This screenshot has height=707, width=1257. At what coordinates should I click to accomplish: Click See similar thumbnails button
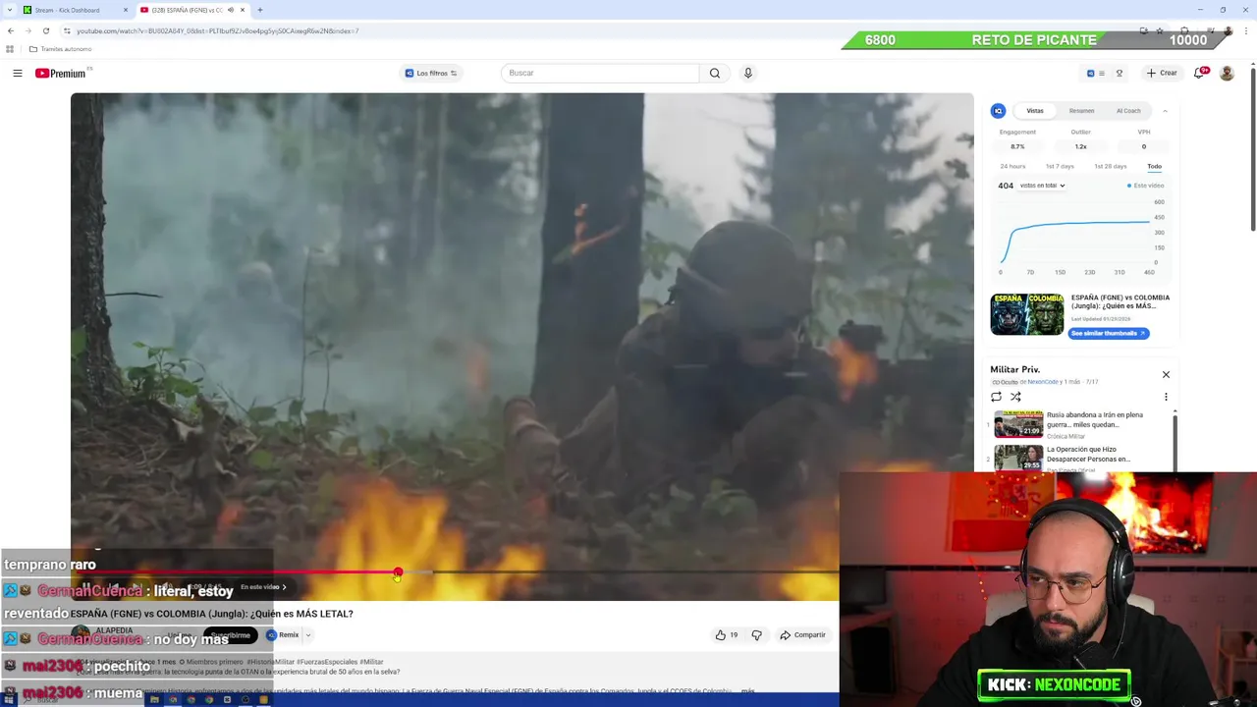coord(1109,333)
